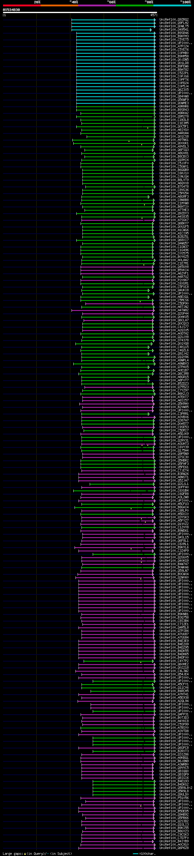Screen dimensions: 194x856
Task: Click hit label UniRef100_B2RXT3
Action: [x=174, y=751]
